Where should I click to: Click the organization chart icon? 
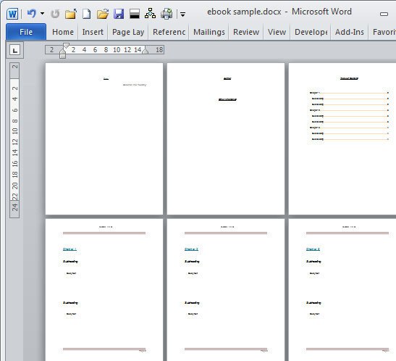click(x=150, y=13)
